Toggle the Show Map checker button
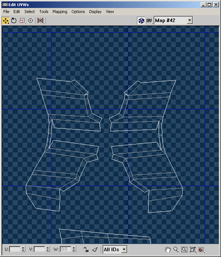Viewport: 221px width, 257px height. point(141,21)
